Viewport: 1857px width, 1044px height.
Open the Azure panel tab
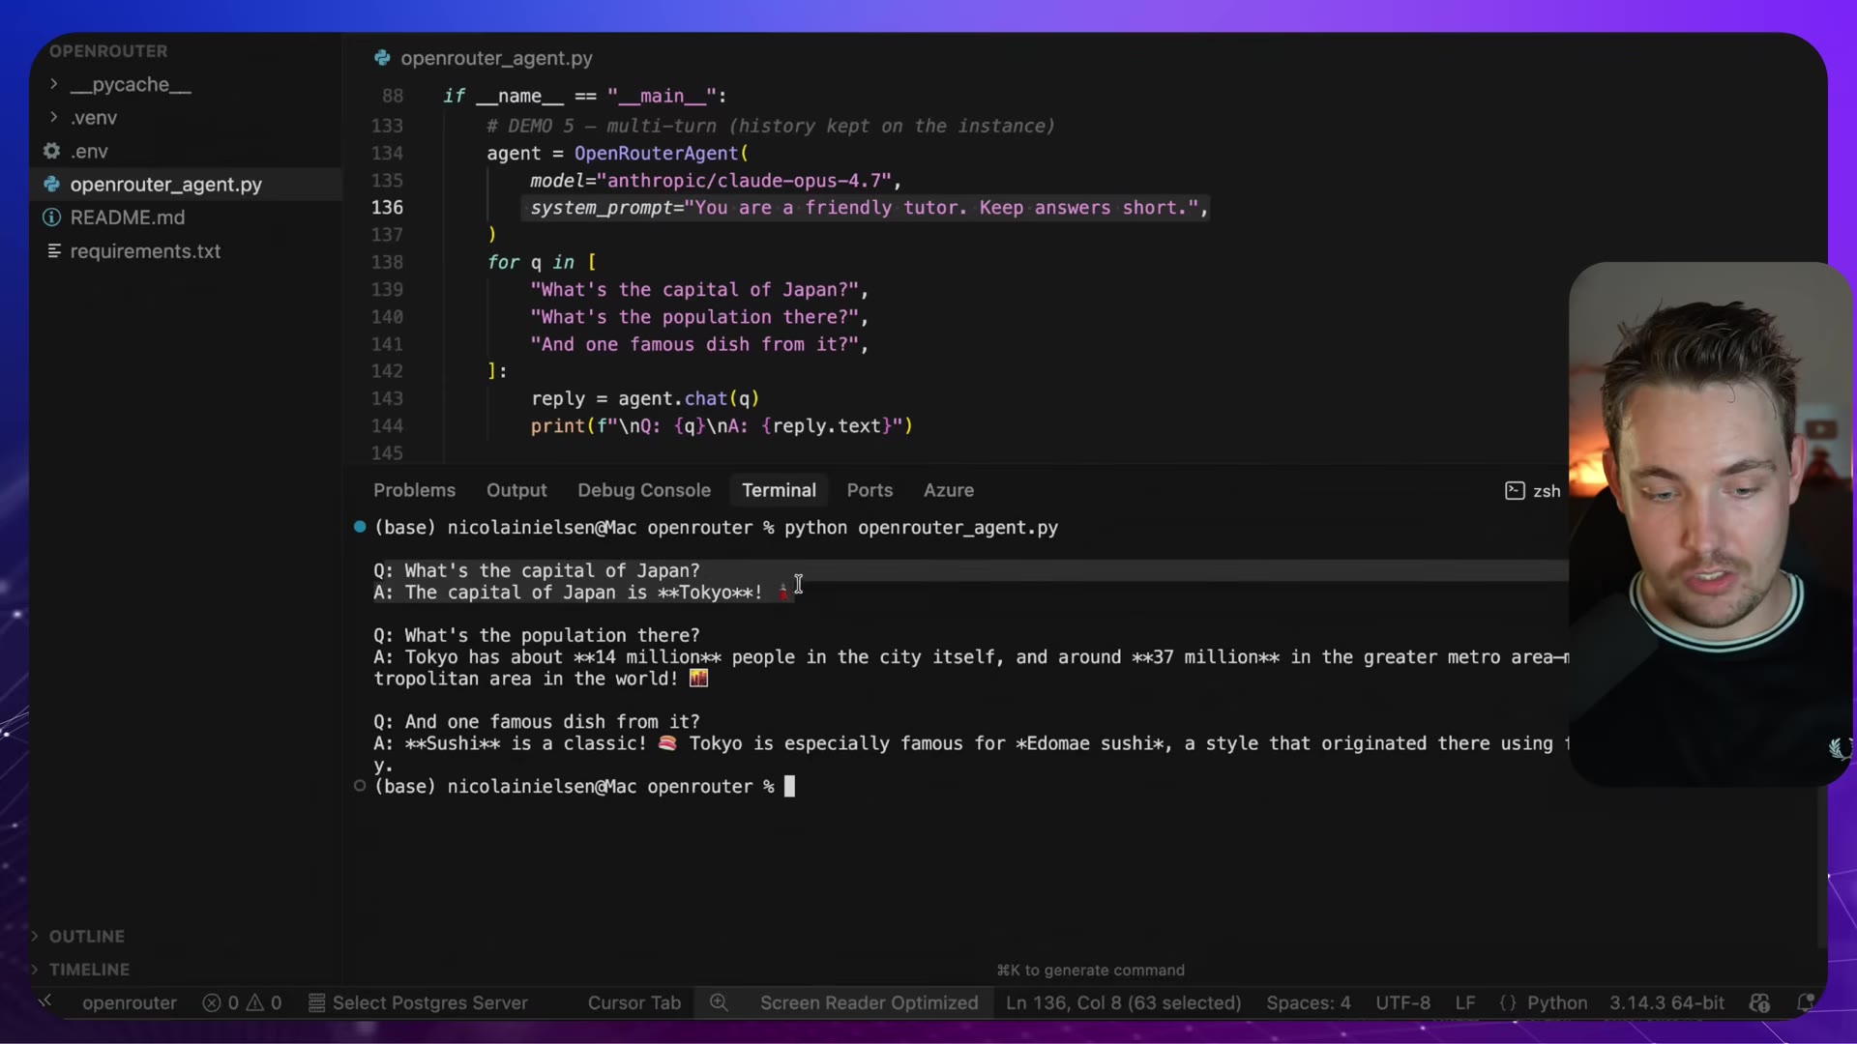(x=948, y=490)
